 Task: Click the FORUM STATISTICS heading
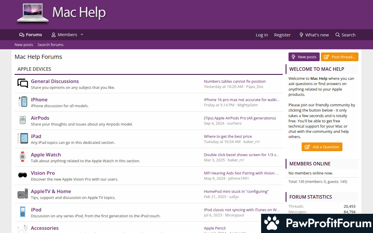click(311, 197)
